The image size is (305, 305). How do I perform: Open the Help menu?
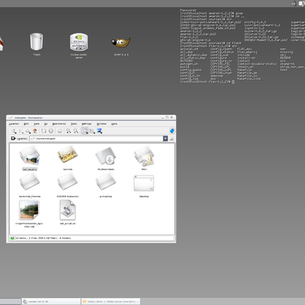click(x=114, y=124)
